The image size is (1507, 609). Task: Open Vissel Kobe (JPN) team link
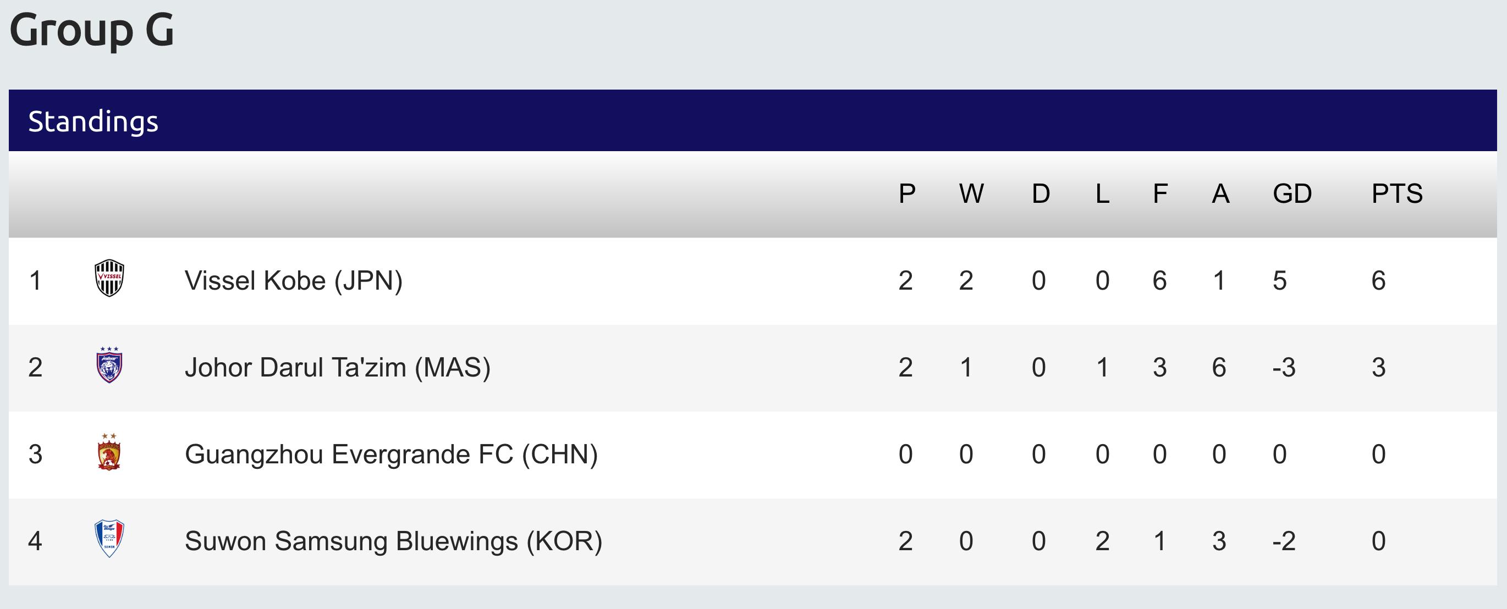coord(294,280)
